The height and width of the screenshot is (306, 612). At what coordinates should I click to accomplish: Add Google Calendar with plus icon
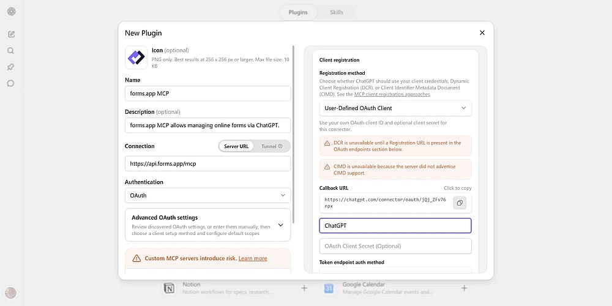(x=464, y=288)
